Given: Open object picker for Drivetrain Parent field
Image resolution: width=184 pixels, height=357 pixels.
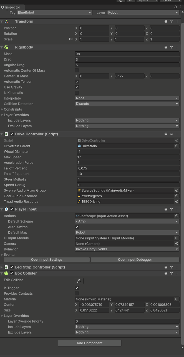Looking at the screenshot, I should click(x=177, y=146).
